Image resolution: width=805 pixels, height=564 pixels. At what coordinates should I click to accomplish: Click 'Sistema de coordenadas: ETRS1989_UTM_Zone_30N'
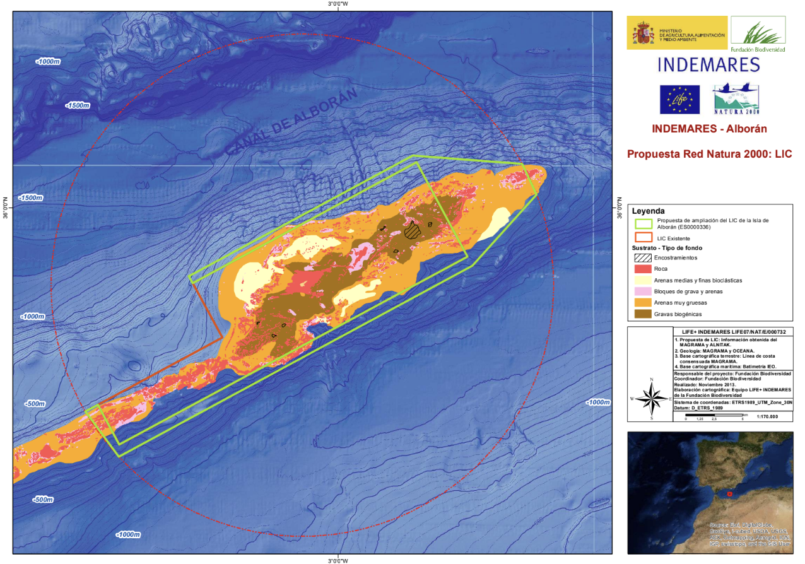(x=733, y=402)
